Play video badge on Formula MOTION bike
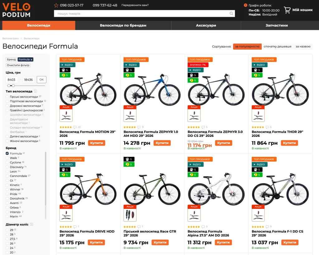 [x=67, y=65]
